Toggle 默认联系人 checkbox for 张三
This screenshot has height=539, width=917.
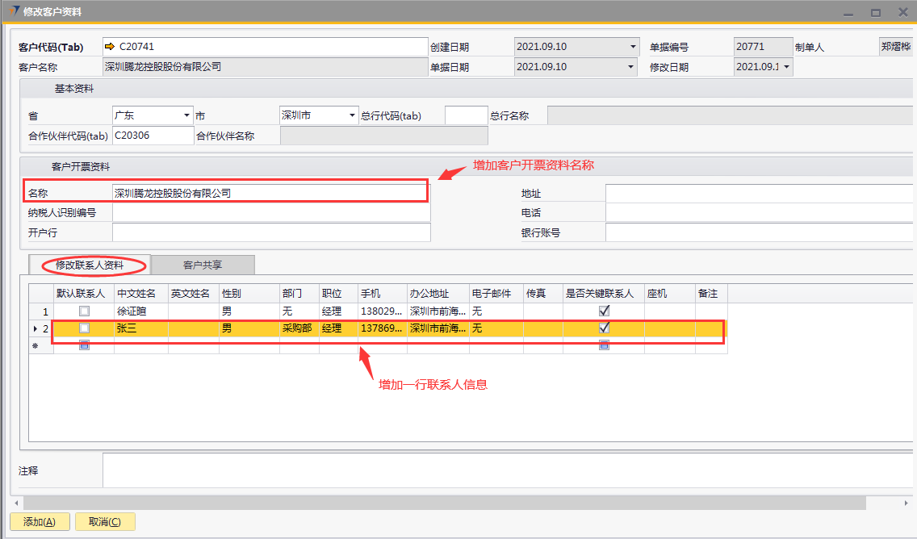point(84,328)
